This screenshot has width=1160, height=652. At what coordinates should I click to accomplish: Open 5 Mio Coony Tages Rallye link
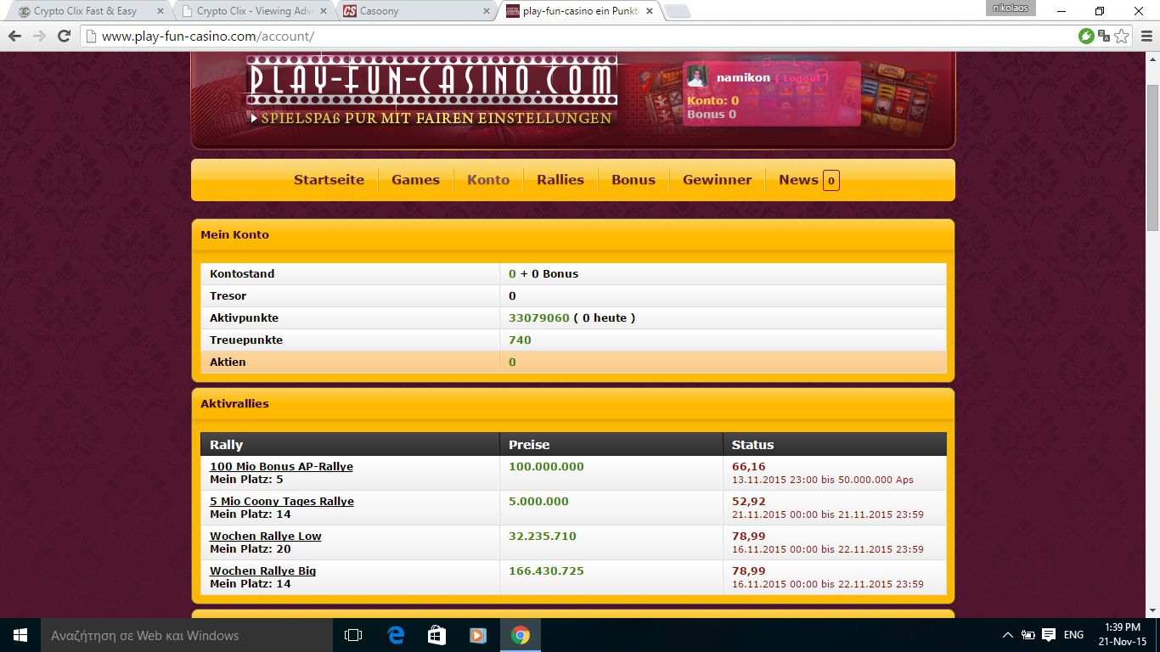coord(282,501)
